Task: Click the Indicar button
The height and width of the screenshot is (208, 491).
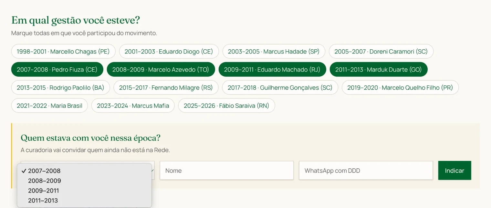Action: [x=454, y=170]
